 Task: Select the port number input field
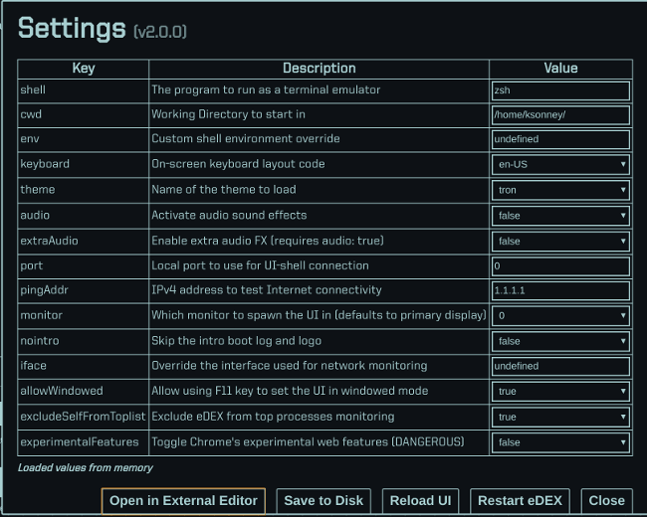tap(560, 265)
